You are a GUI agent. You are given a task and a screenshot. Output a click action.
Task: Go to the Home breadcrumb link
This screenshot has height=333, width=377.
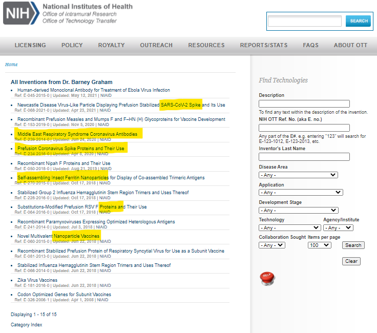[11, 65]
